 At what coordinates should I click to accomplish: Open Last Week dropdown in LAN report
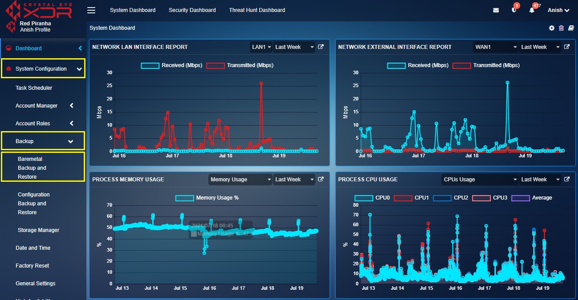click(294, 47)
